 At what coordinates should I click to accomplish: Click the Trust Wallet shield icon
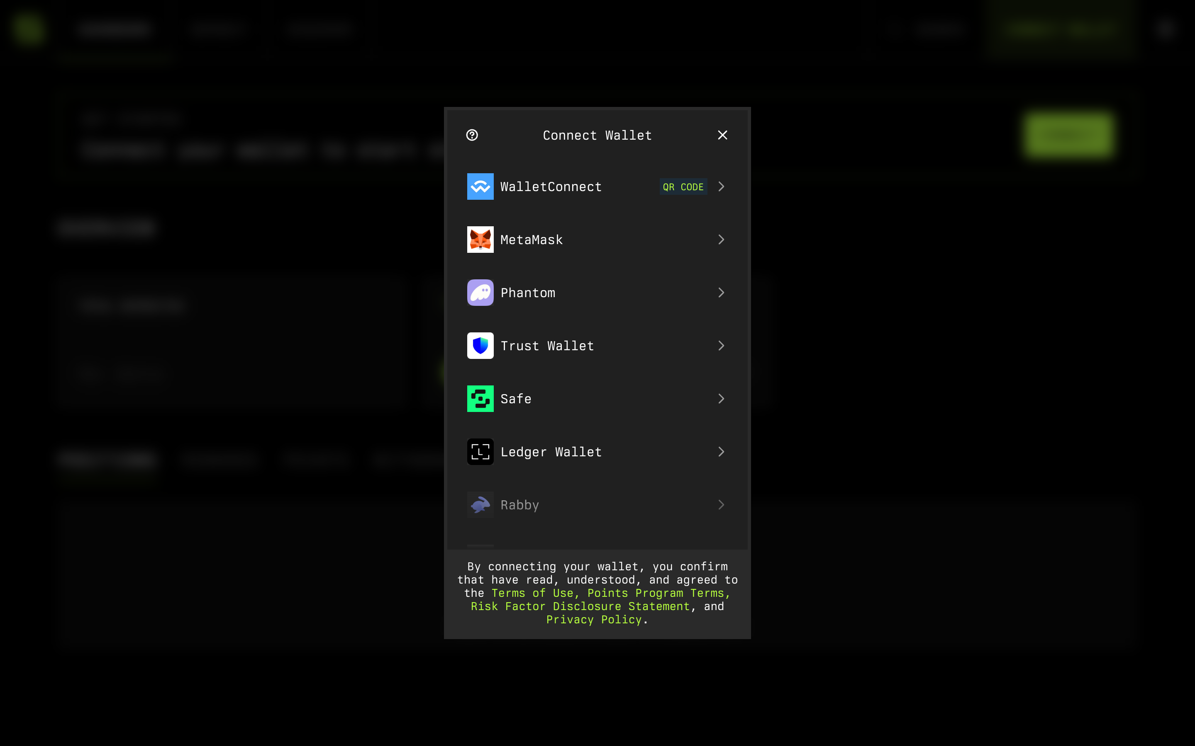[480, 346]
